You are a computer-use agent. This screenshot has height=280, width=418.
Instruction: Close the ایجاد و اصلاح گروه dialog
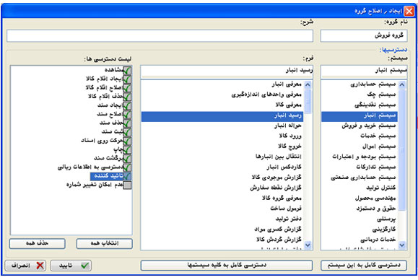(409, 12)
